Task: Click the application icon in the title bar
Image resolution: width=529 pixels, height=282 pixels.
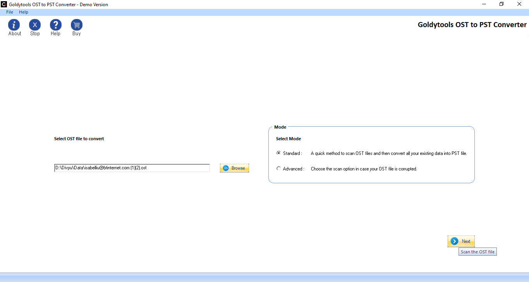Action: 4,4
